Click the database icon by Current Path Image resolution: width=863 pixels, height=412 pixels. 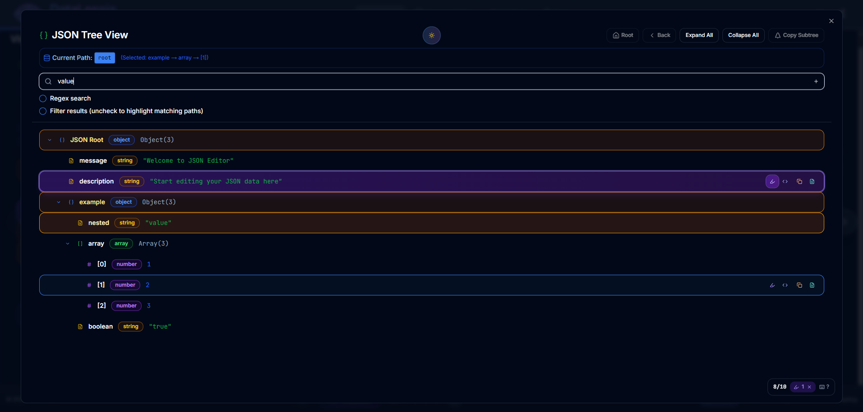(47, 58)
